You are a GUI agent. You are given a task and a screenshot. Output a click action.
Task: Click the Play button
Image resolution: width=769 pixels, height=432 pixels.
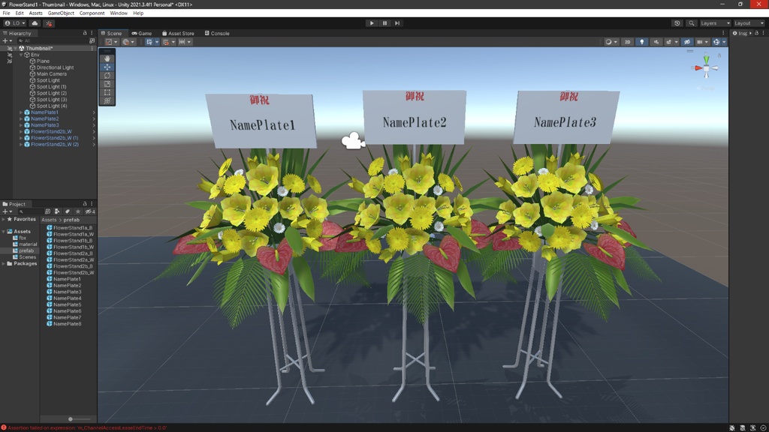[x=372, y=23]
